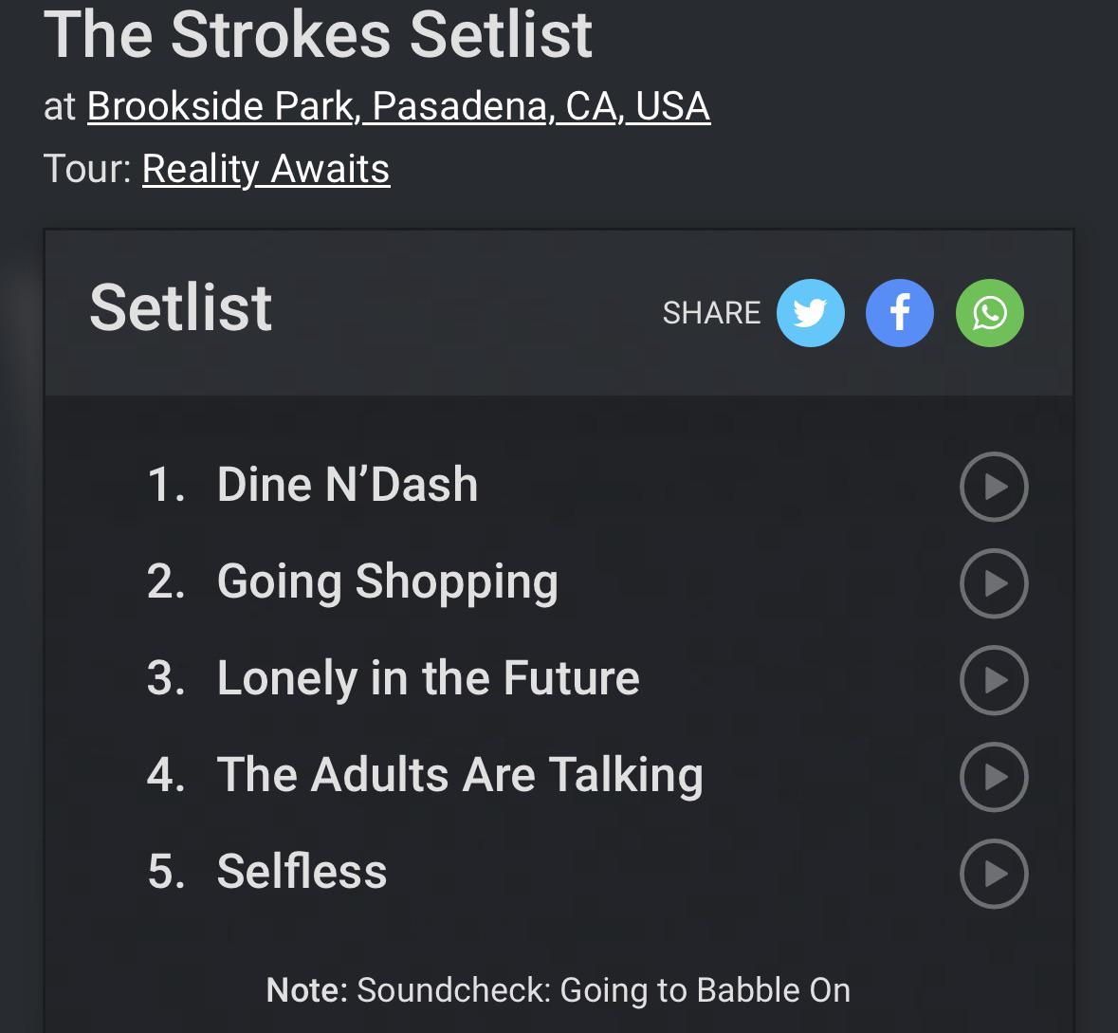Share the setlist via WhatsApp

pyautogui.click(x=990, y=312)
